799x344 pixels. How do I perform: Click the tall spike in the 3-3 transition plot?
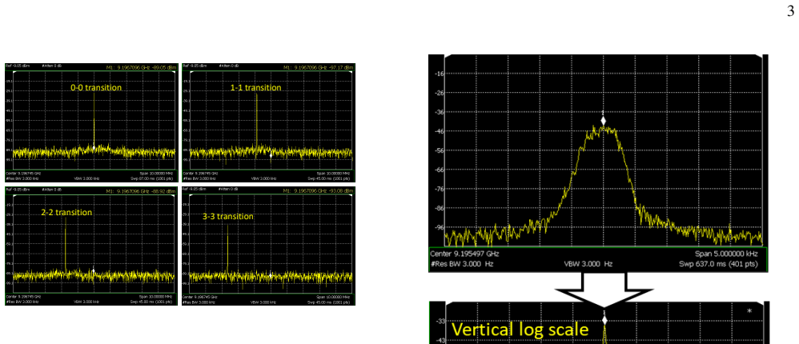point(227,250)
